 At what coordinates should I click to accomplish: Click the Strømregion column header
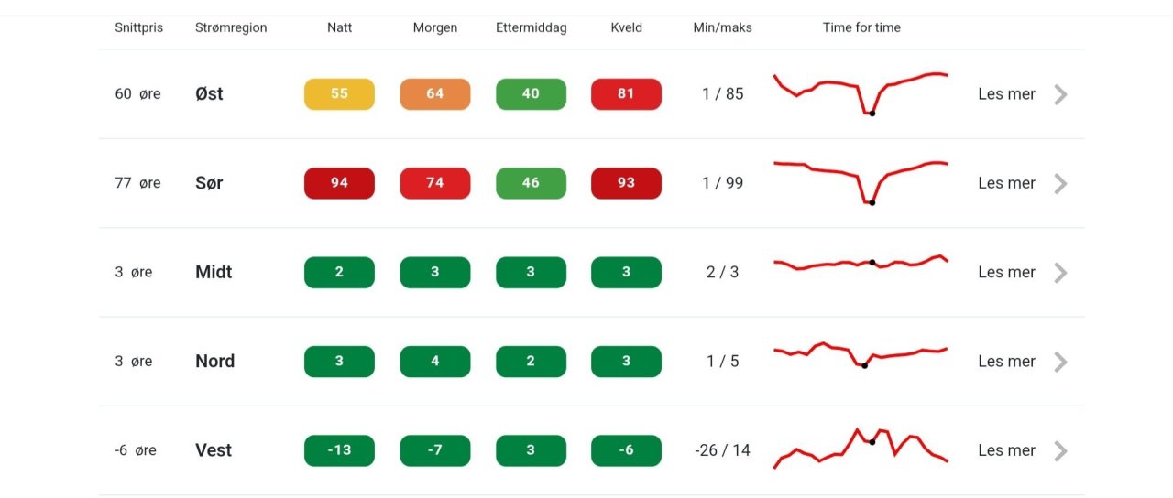(231, 27)
